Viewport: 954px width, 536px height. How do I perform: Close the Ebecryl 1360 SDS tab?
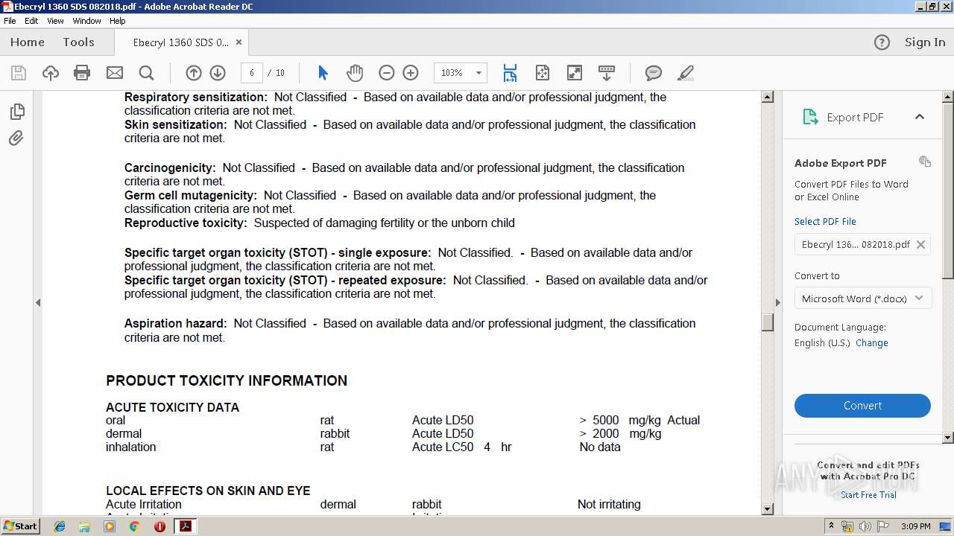[x=238, y=42]
